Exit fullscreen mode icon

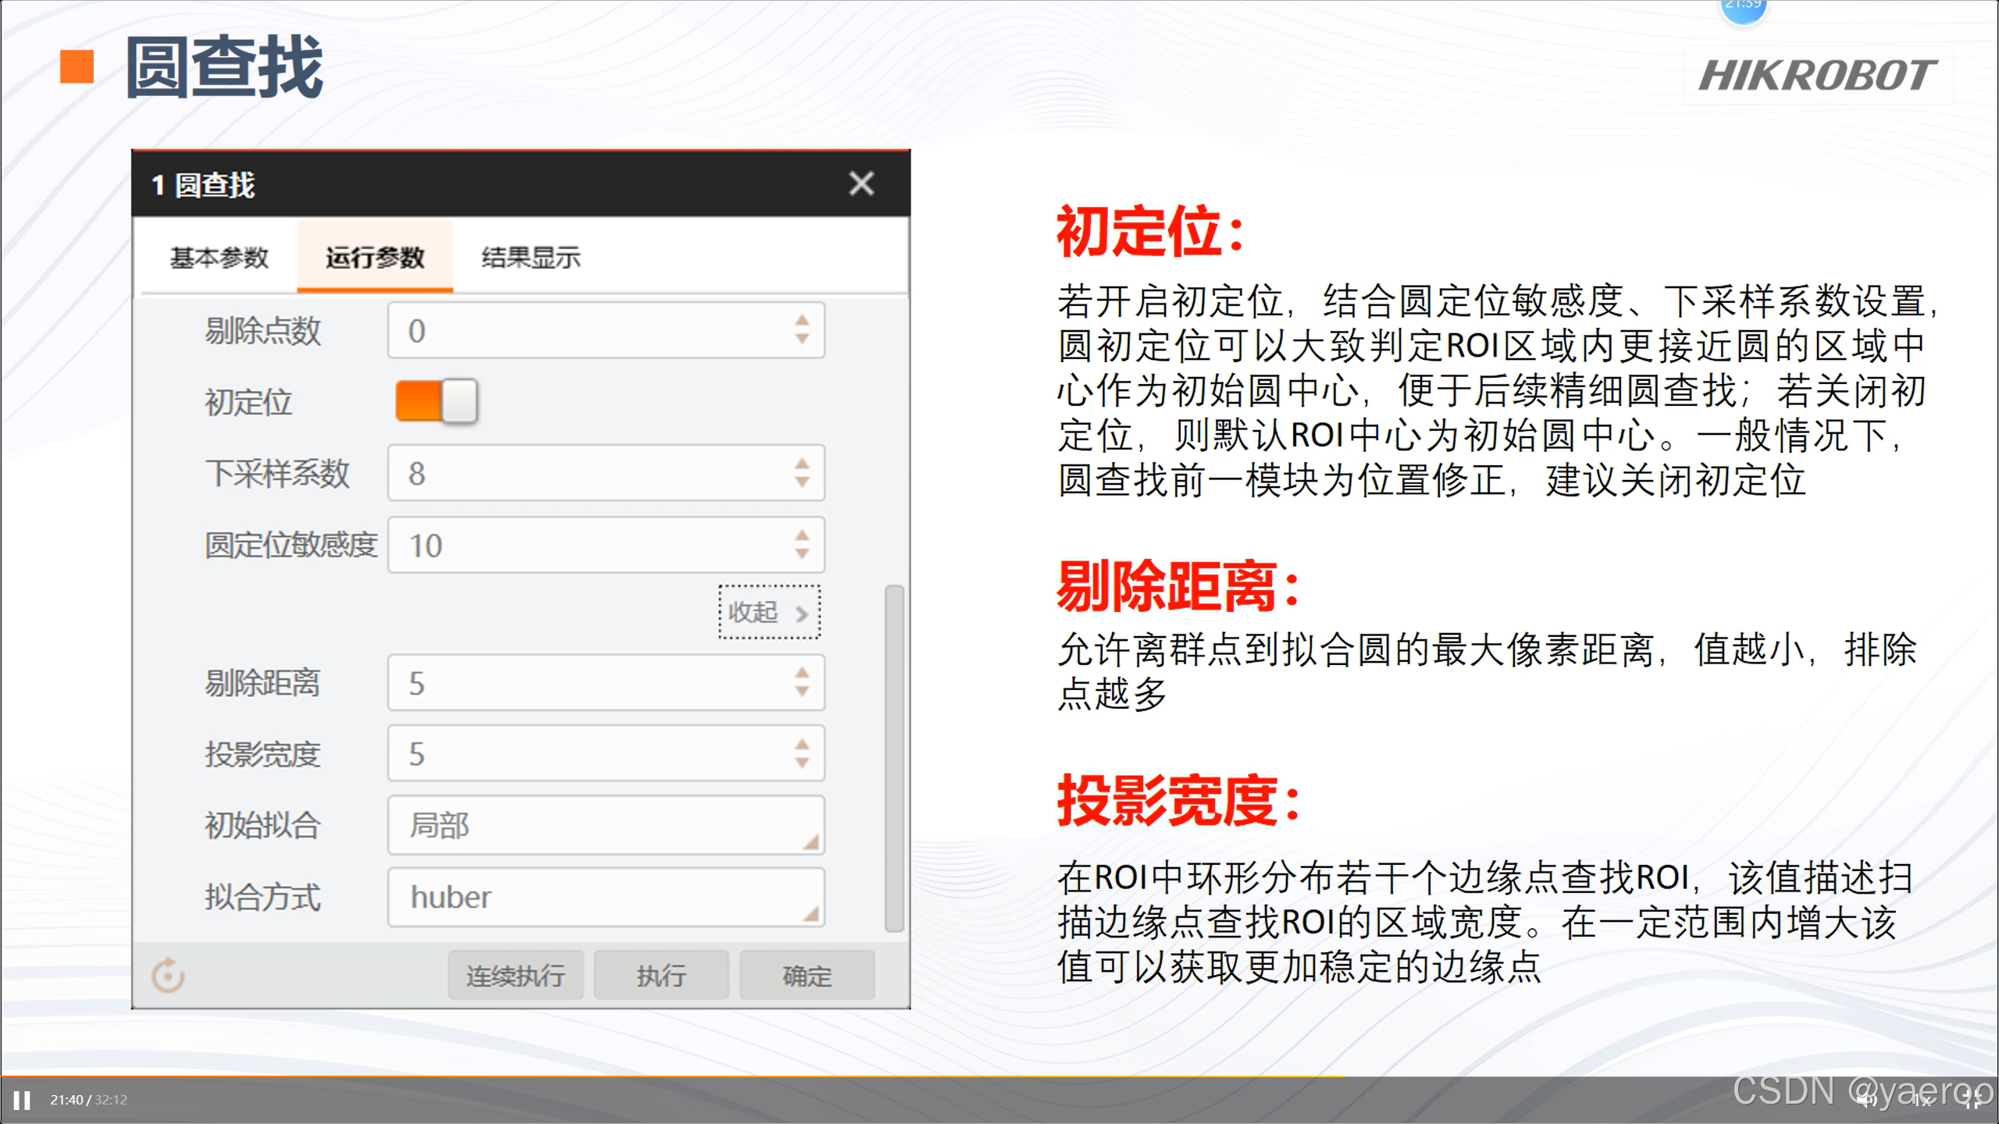coord(1972,1101)
